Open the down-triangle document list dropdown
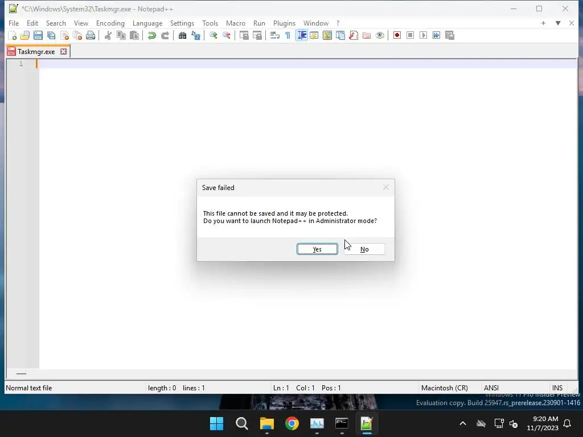 [x=558, y=23]
